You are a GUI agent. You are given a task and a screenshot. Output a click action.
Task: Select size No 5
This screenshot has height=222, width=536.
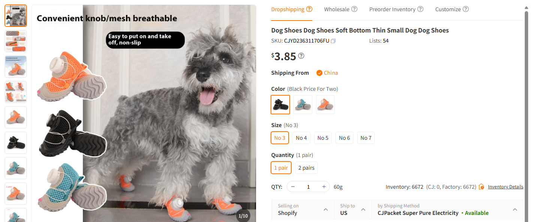(x=323, y=138)
